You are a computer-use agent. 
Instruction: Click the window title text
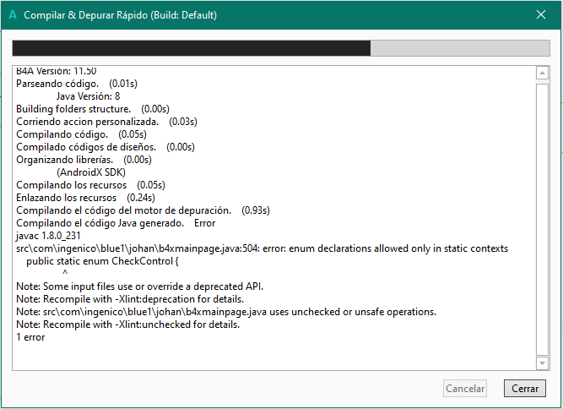click(121, 15)
